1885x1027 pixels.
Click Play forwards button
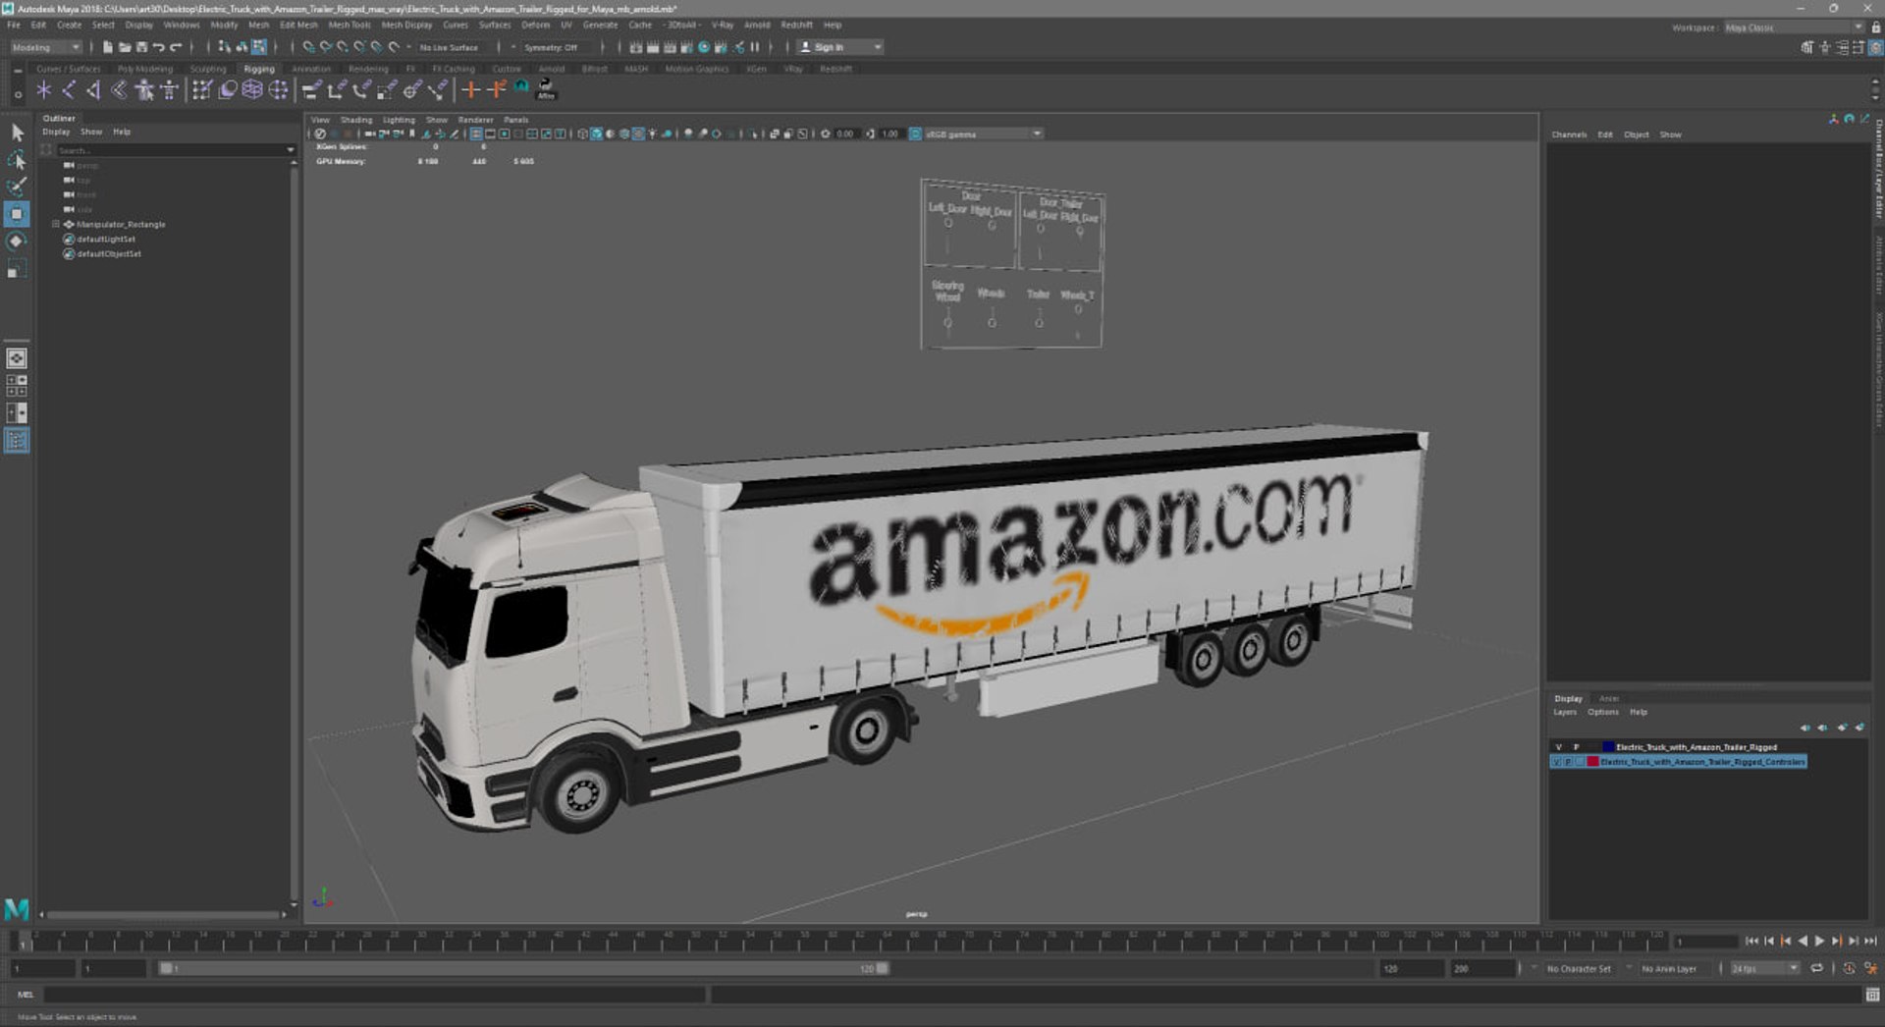[1819, 941]
